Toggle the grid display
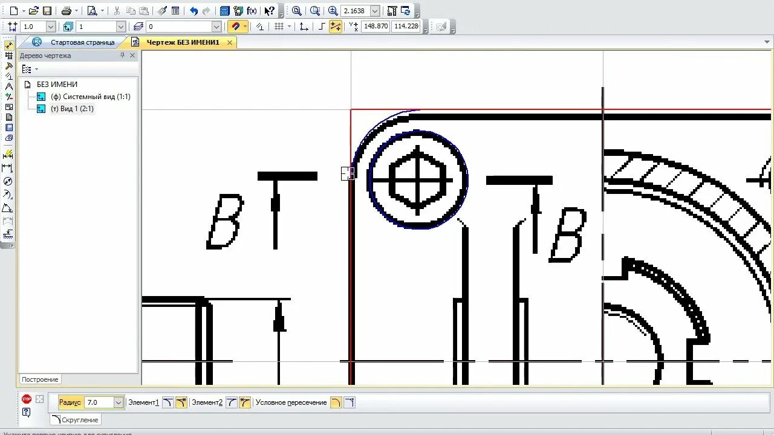The width and height of the screenshot is (774, 435). point(279,27)
